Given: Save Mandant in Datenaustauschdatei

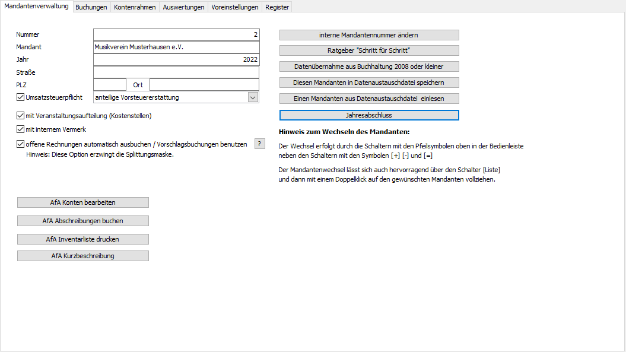Looking at the screenshot, I should [x=369, y=83].
